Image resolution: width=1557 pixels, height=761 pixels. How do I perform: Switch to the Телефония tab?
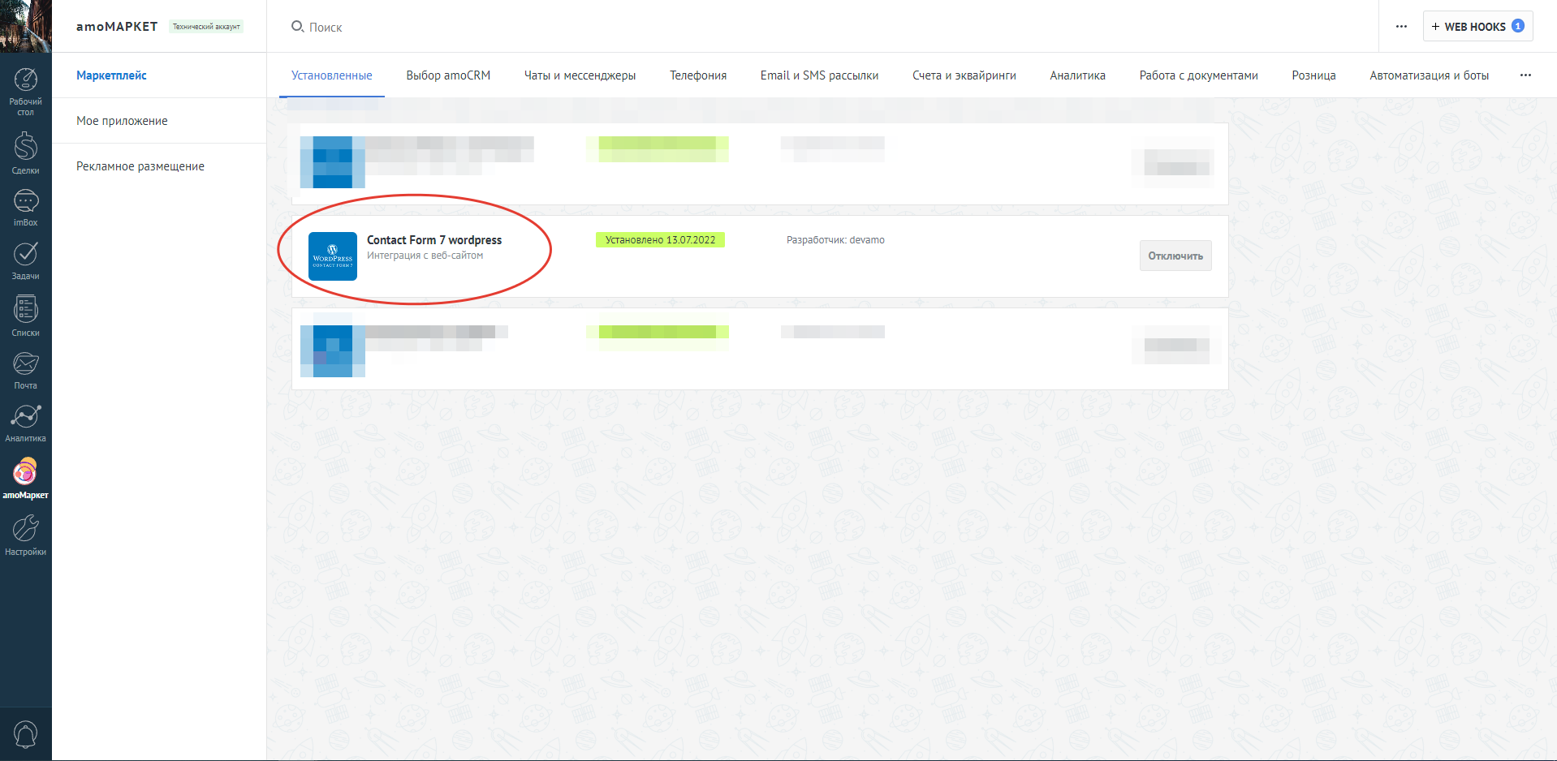click(x=697, y=75)
